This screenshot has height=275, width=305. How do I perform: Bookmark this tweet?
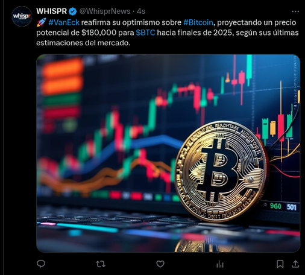(x=280, y=264)
